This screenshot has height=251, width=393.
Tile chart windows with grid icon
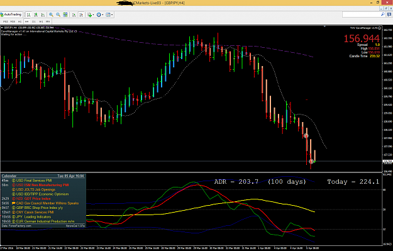pos(65,15)
